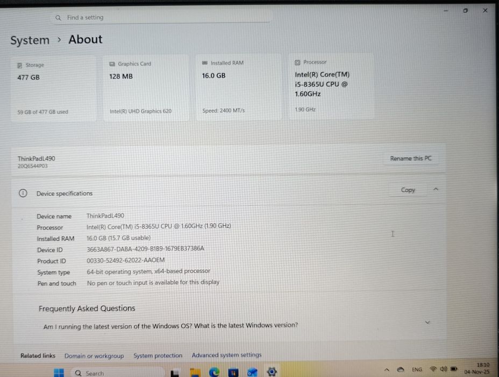Image resolution: width=499 pixels, height=377 pixels.
Task: Click the Graphics Card icon
Action: (x=112, y=64)
